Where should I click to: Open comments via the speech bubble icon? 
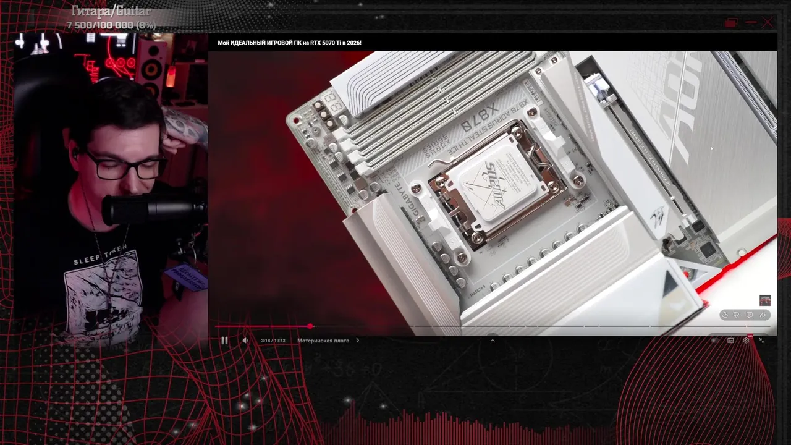[x=750, y=315]
